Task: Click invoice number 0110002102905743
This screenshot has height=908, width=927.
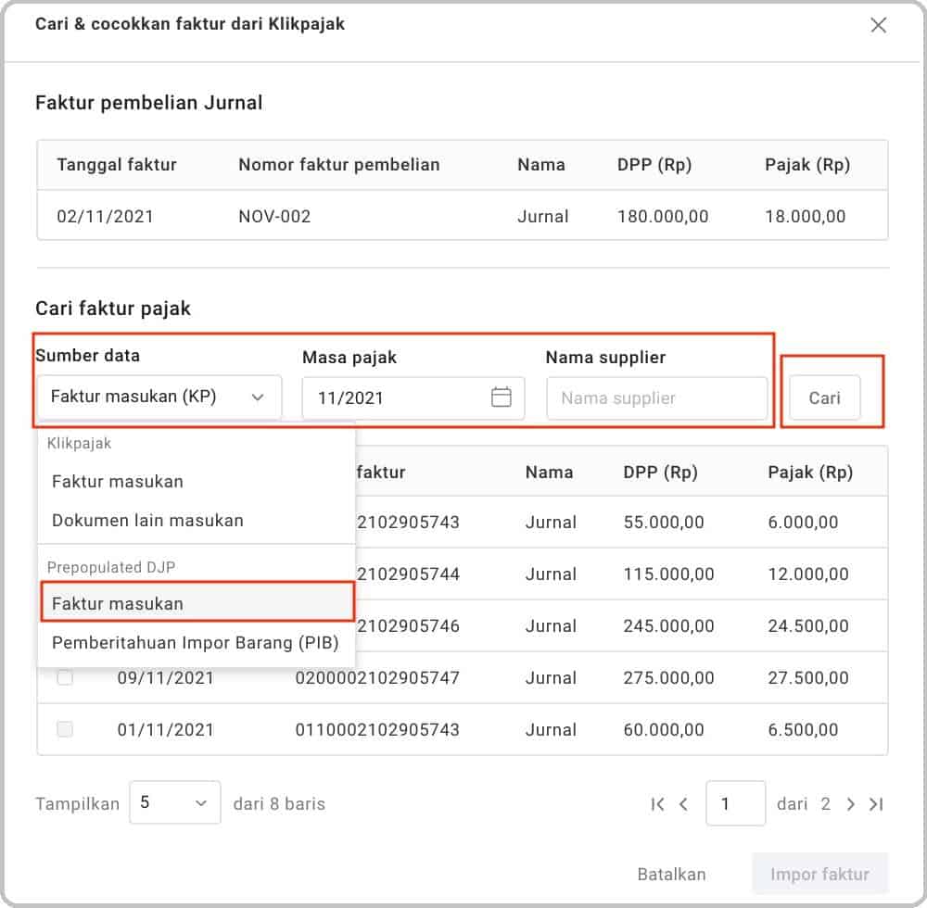Action: click(x=377, y=729)
